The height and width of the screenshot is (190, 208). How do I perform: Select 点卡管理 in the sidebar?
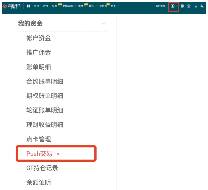[39, 139]
